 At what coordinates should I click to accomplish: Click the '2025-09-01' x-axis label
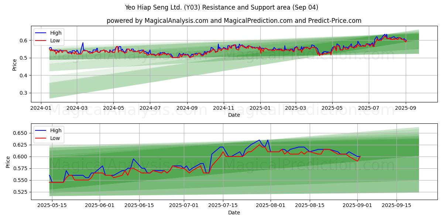click(357, 206)
